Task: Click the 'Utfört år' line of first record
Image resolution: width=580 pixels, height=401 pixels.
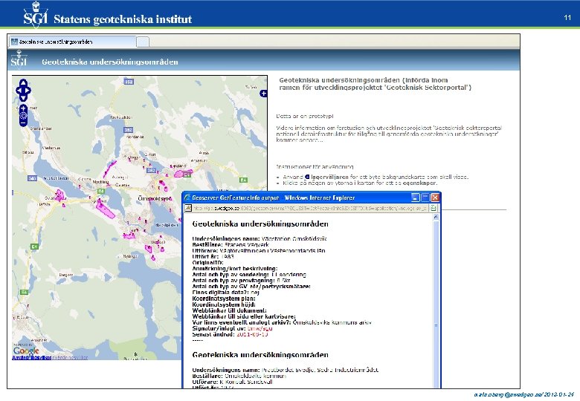Action: [x=213, y=256]
